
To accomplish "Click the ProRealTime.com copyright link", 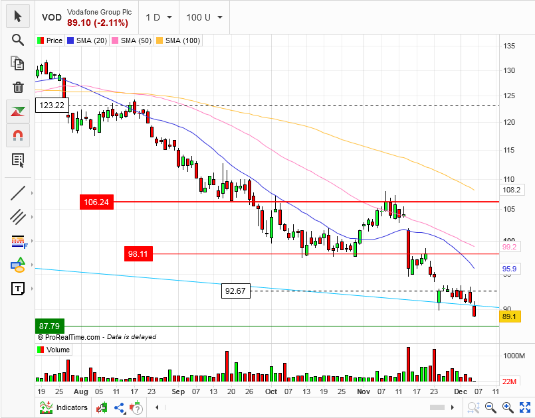I will [68, 337].
